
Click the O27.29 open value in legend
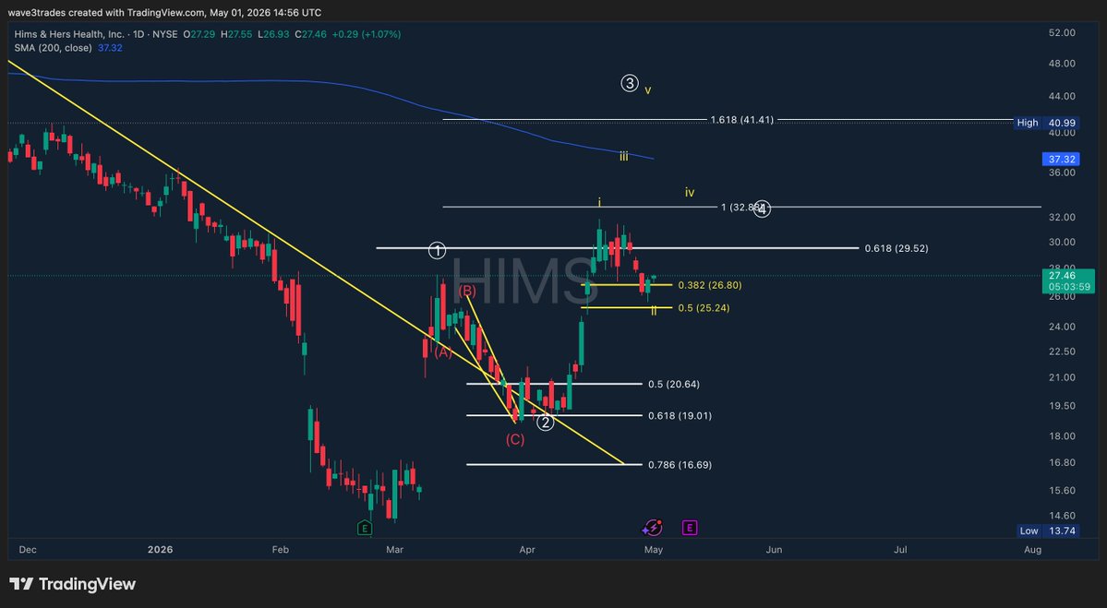click(199, 34)
